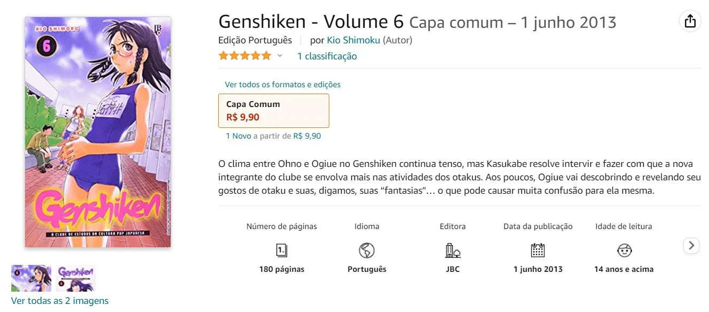Select the Número de páginas section header

tap(282, 226)
